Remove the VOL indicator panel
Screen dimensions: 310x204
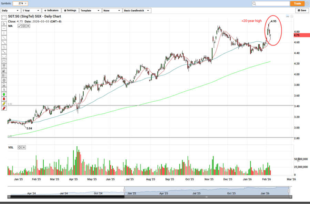[x=24, y=147]
